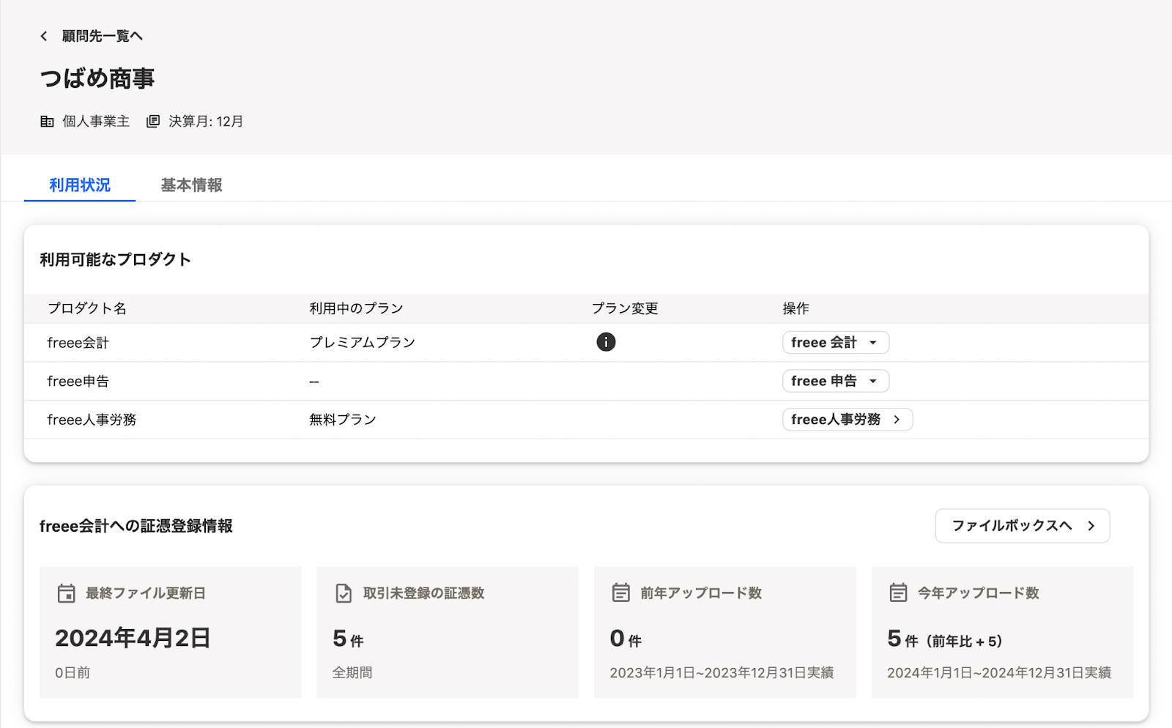Click the プロダクト名 column header
The height and width of the screenshot is (728, 1172).
coord(87,308)
